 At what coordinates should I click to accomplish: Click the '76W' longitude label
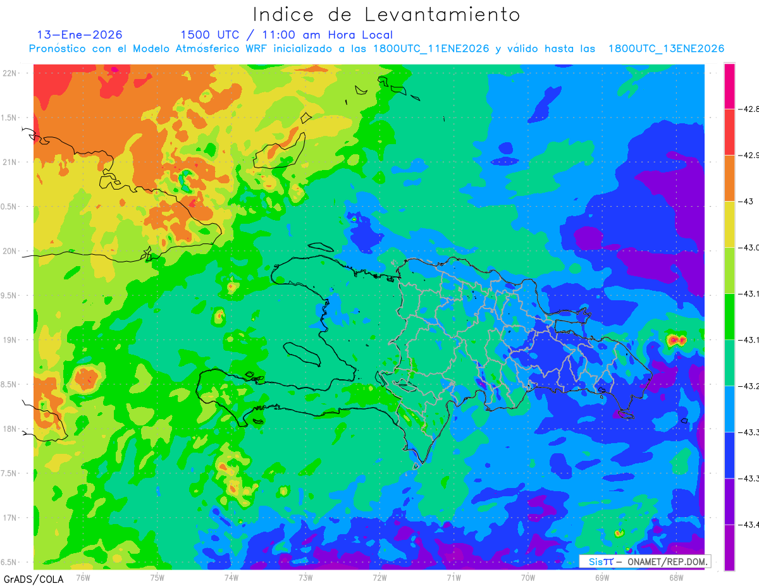click(83, 577)
